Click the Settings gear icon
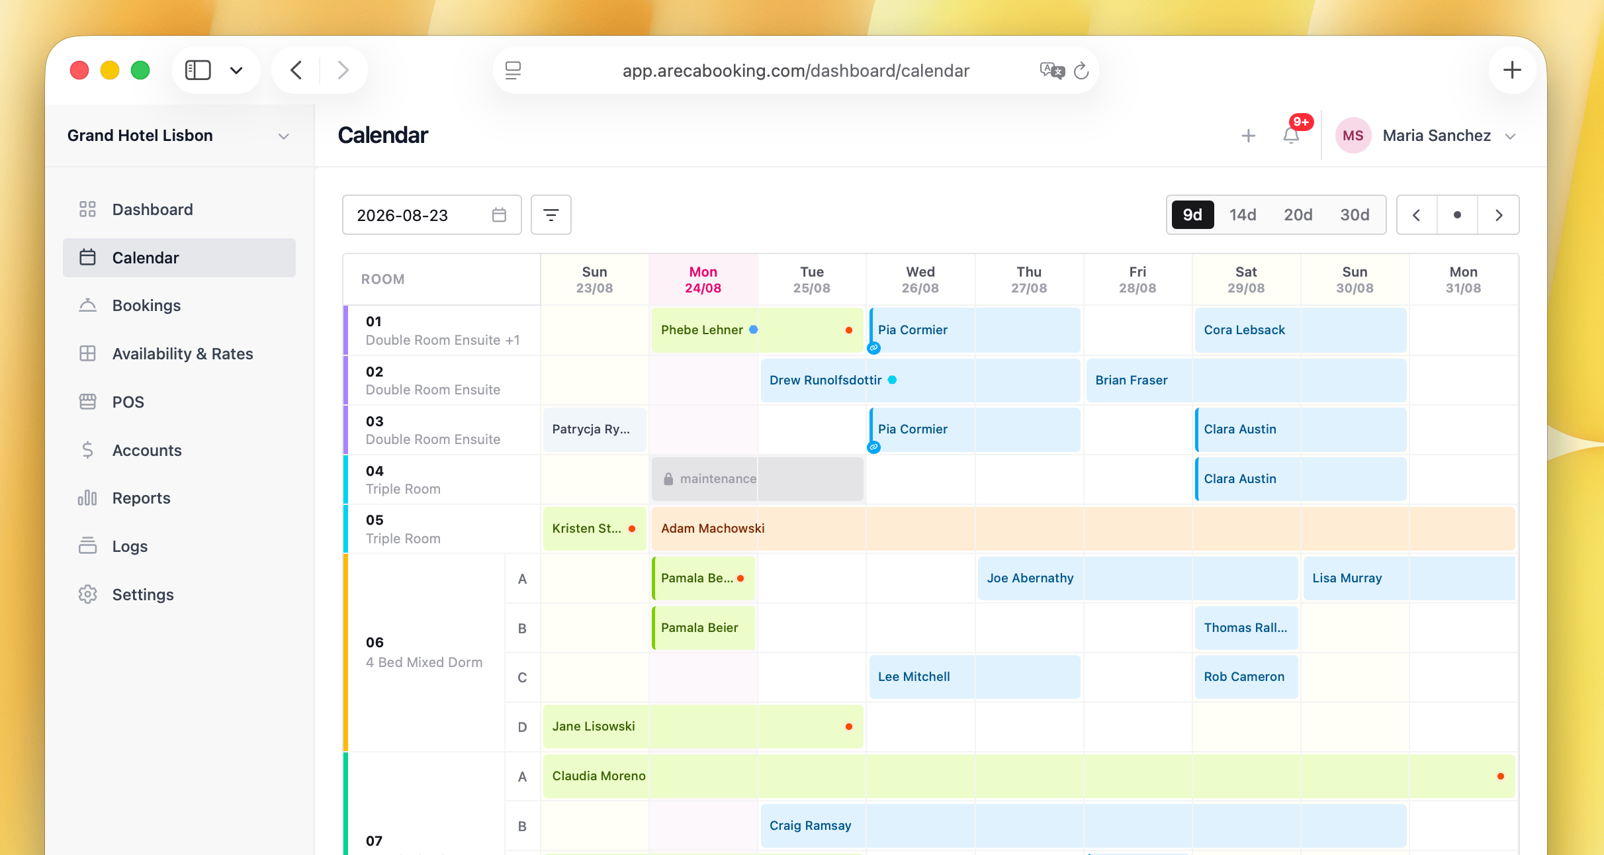The width and height of the screenshot is (1604, 855). point(87,595)
